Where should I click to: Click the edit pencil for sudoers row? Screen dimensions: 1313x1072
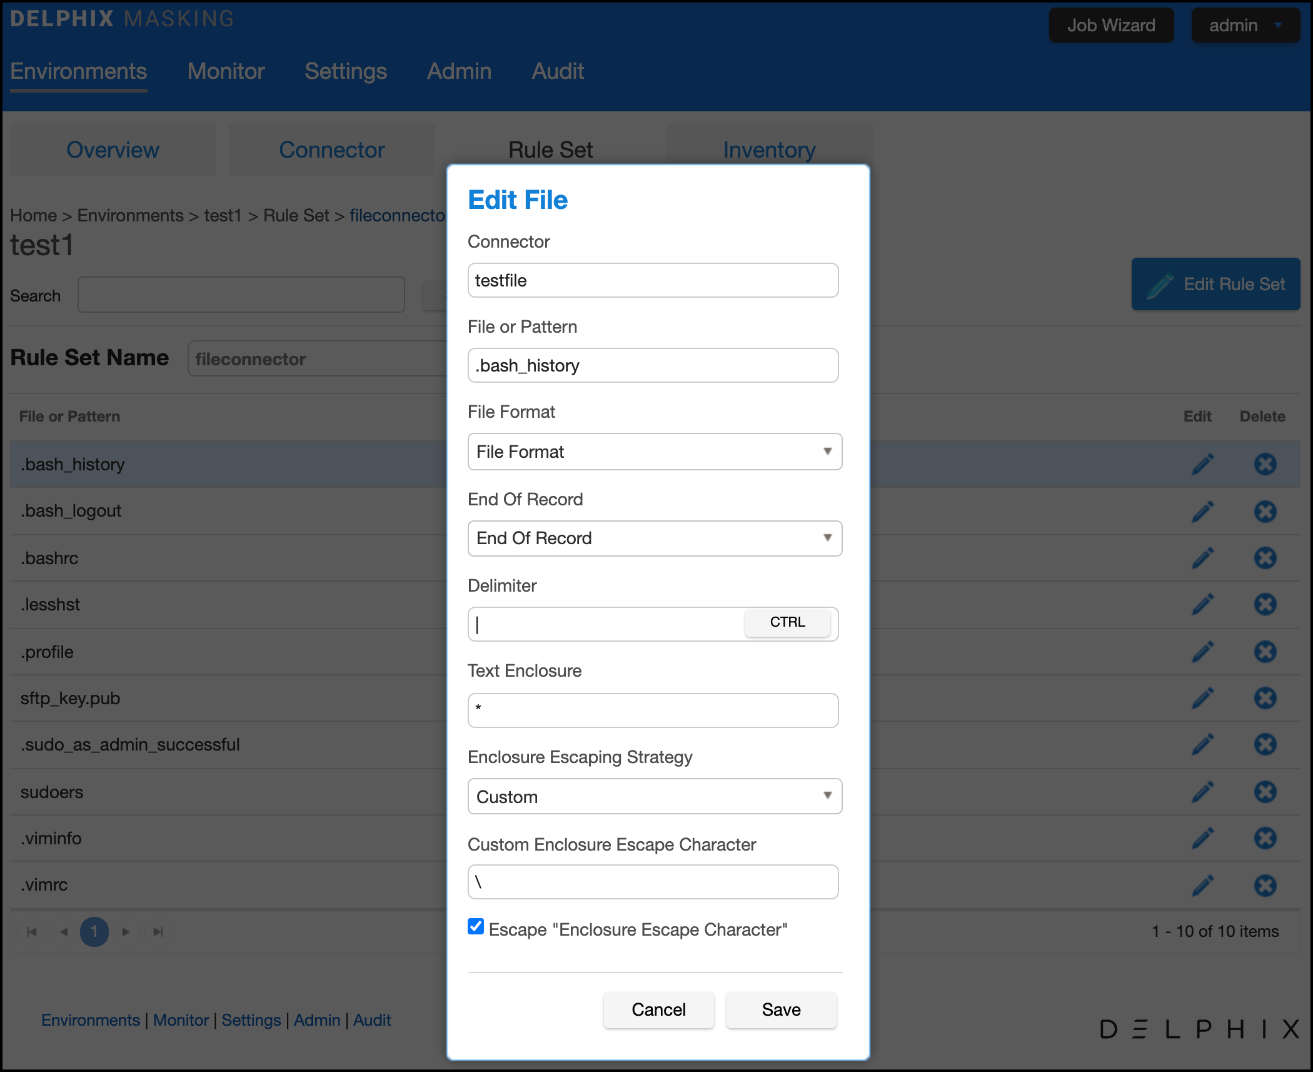1202,792
